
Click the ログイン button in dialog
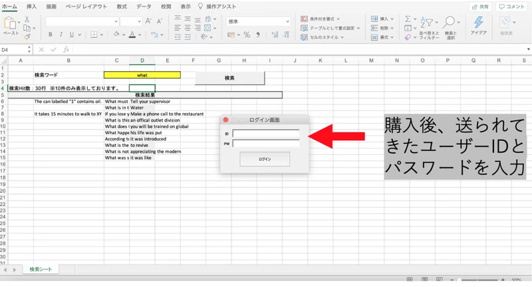tap(265, 159)
